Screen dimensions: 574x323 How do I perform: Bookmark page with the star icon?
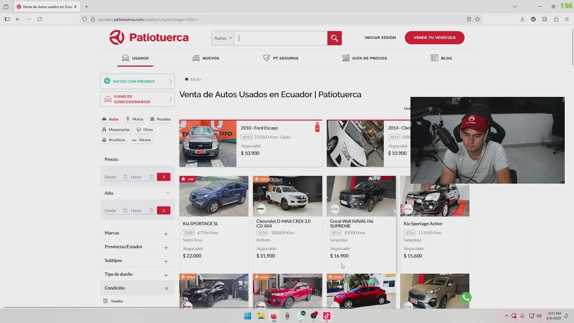(x=478, y=19)
